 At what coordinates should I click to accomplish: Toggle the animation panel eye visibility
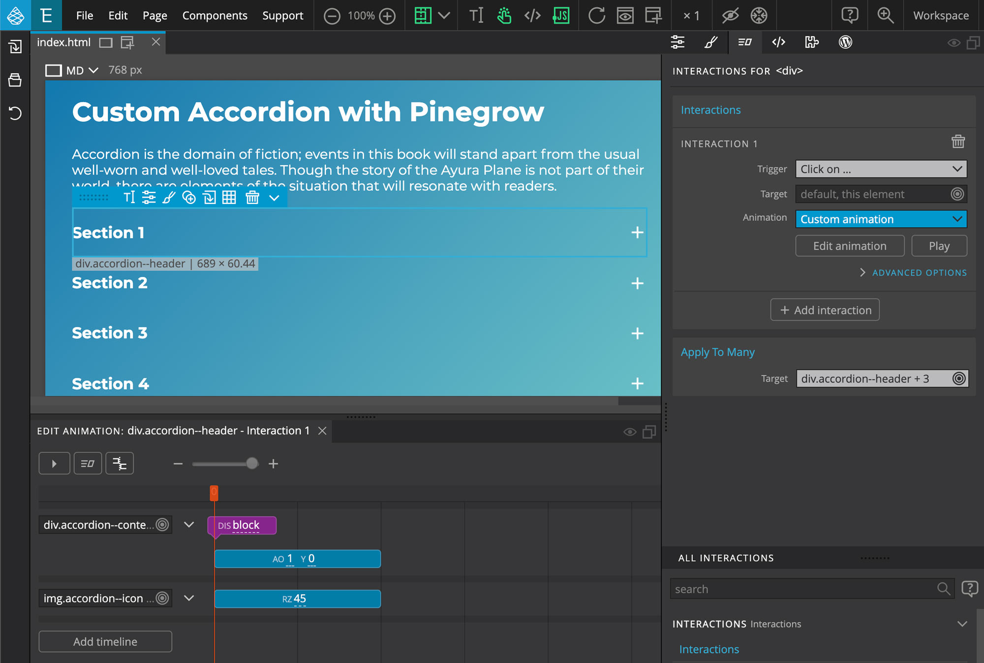629,432
